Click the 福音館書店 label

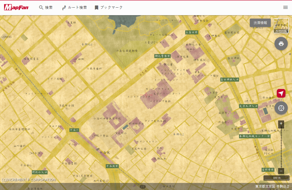[x=31, y=59]
